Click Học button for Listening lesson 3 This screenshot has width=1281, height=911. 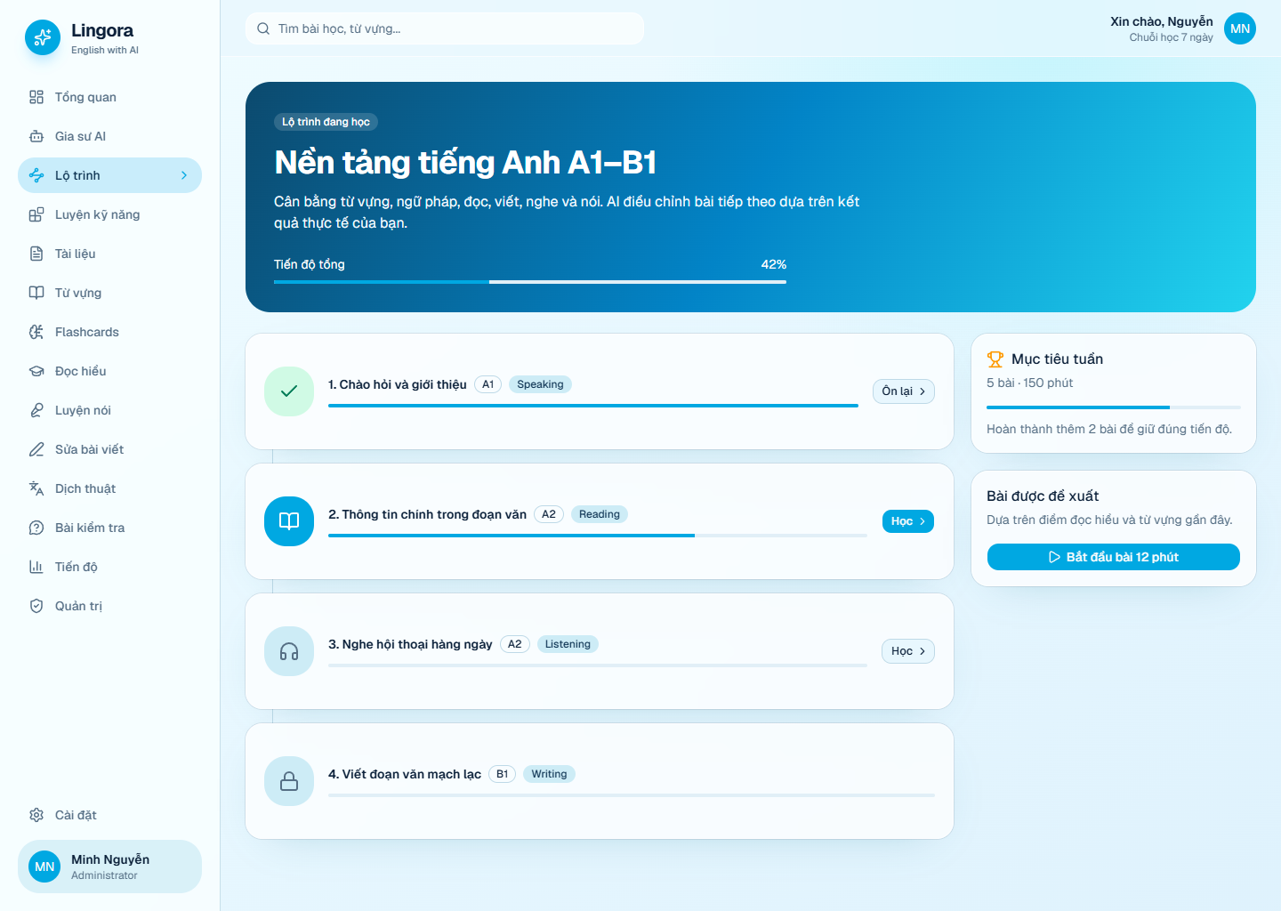point(908,651)
